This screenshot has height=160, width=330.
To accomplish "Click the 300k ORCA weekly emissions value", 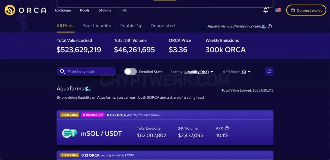I will 225,50.
